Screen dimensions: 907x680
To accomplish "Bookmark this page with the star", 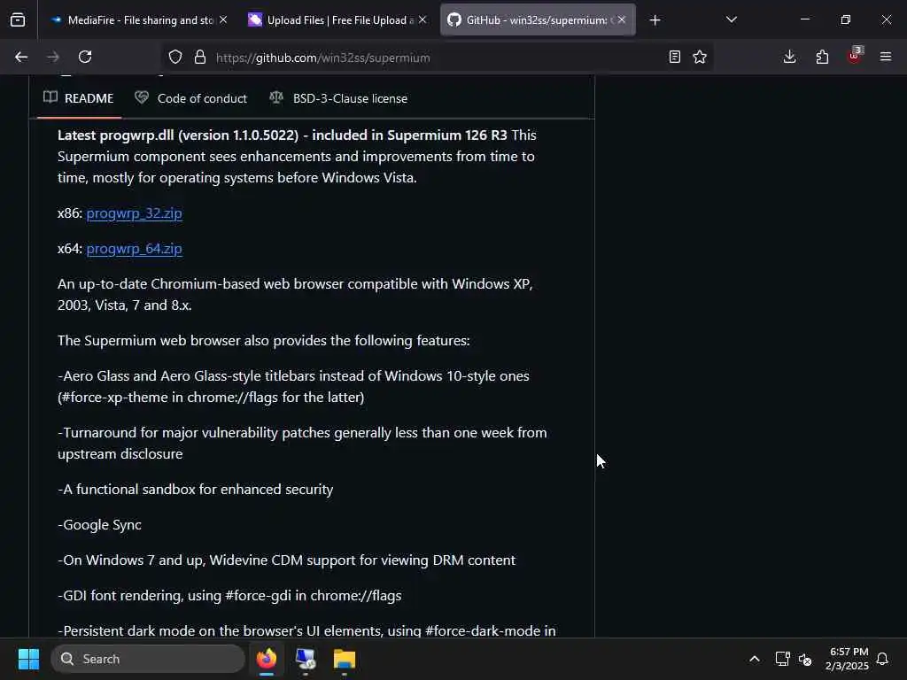I will [700, 57].
